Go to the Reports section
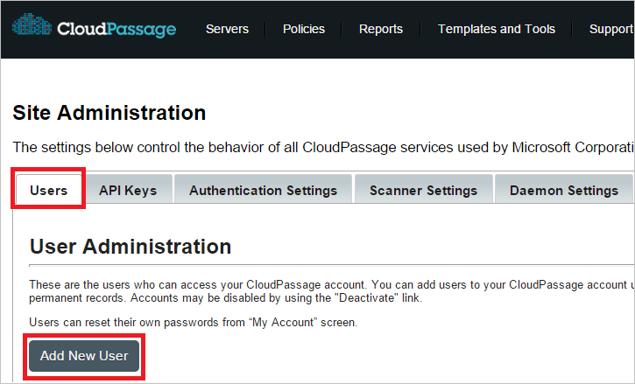 381,29
